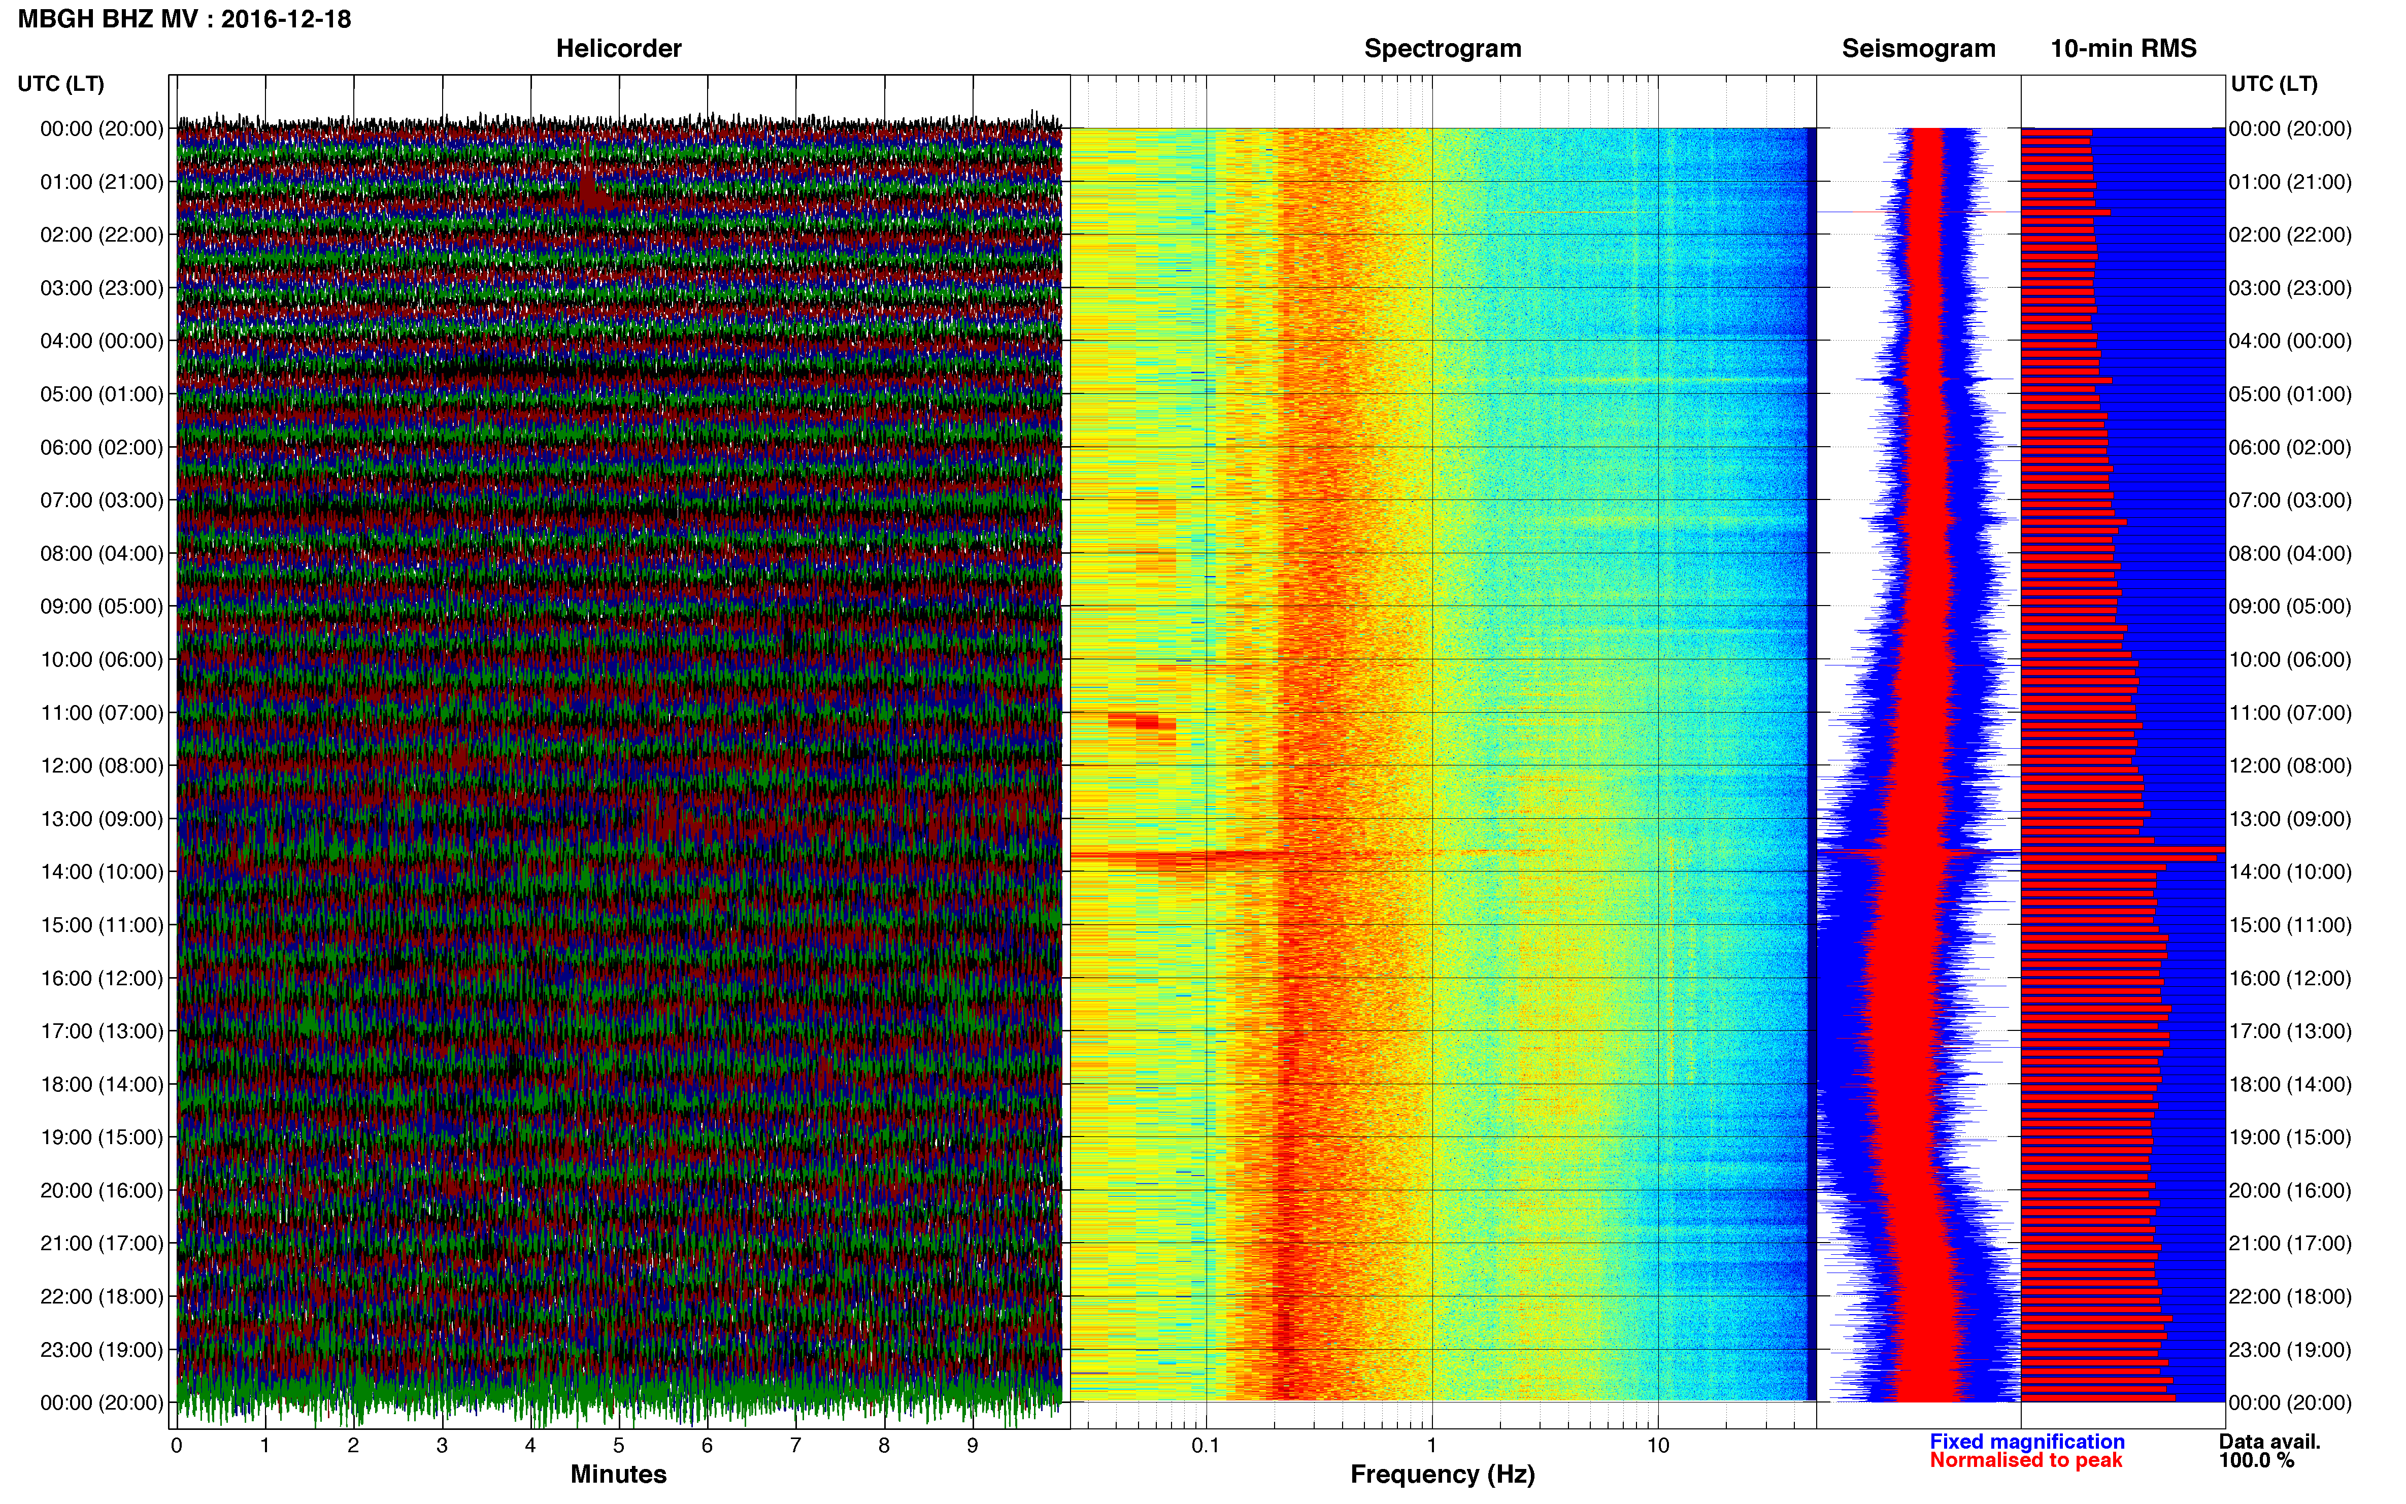This screenshot has width=2406, height=1504.
Task: Click helicorder-side time label '21:00 (17:00)'
Action: pyautogui.click(x=102, y=1244)
